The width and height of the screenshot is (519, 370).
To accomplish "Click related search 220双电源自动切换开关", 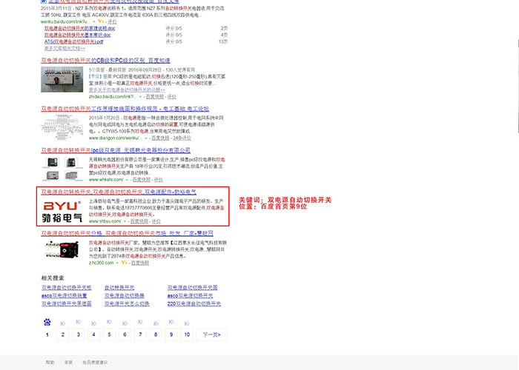I will point(194,303).
